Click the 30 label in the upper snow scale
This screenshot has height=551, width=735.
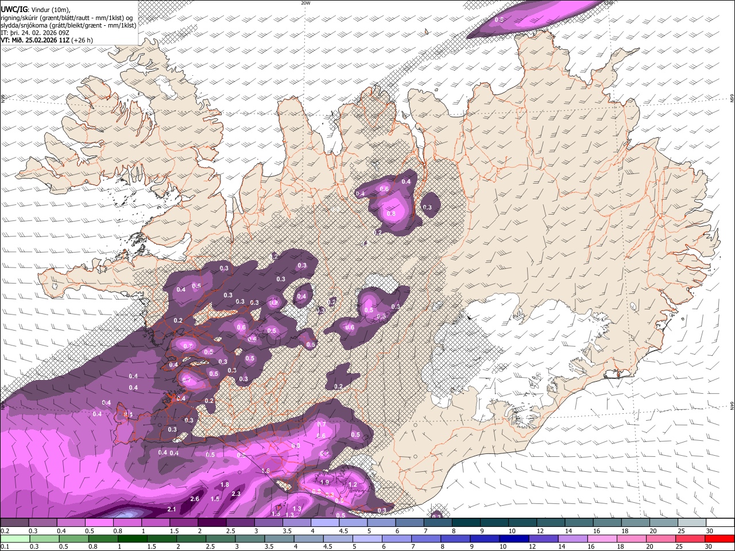pyautogui.click(x=709, y=531)
